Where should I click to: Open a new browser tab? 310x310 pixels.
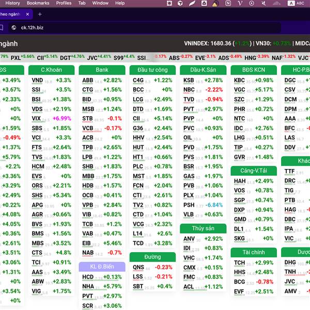coord(40,14)
